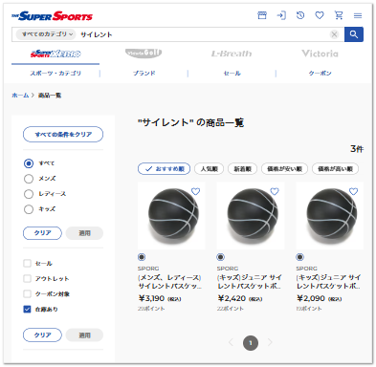Screen dimensions: 376x367
Task: Open the store locator icon
Action: click(262, 15)
